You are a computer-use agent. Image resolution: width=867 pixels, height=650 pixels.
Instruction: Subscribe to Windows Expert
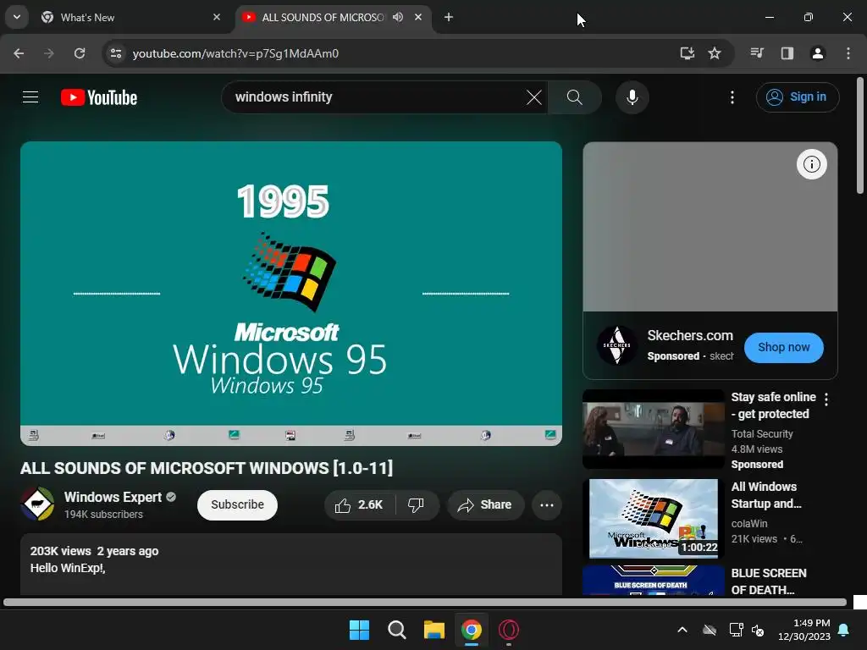coord(237,504)
